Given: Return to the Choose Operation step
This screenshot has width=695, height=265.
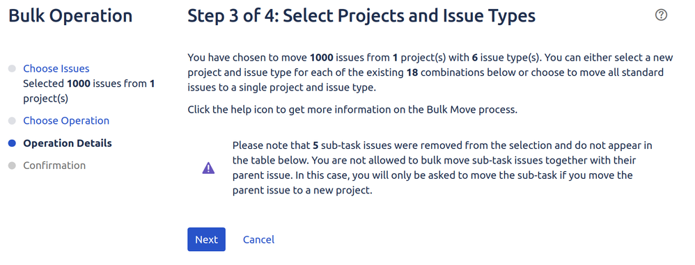Looking at the screenshot, I should coord(66,121).
